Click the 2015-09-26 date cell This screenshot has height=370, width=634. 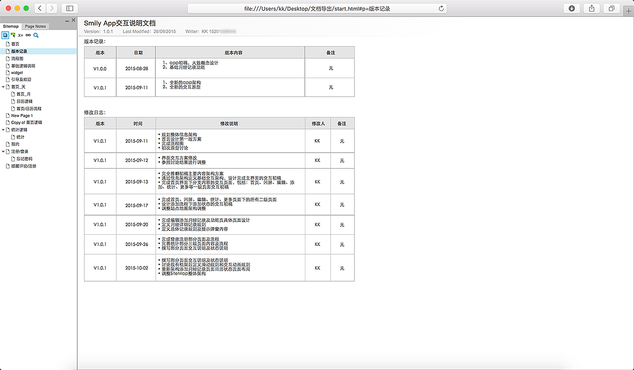pyautogui.click(x=136, y=244)
